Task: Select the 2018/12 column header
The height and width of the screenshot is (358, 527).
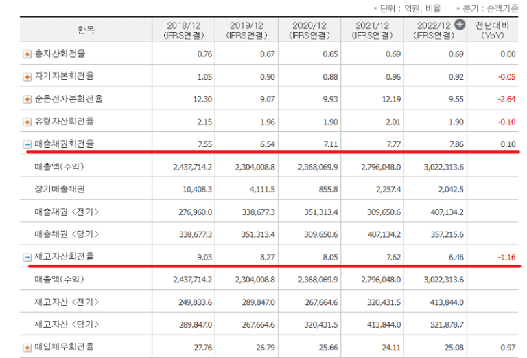Action: tap(184, 30)
